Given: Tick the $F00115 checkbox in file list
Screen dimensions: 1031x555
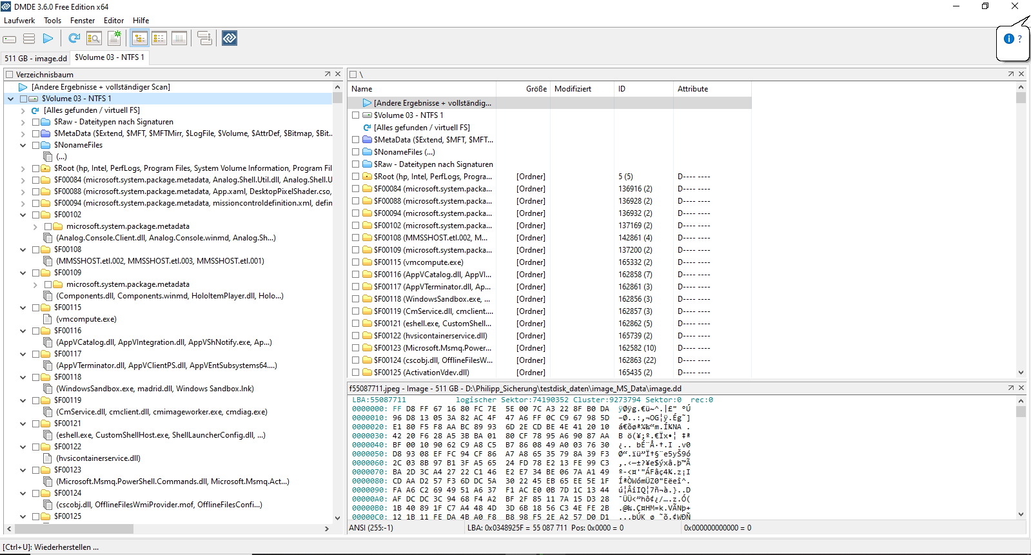Looking at the screenshot, I should pos(355,262).
